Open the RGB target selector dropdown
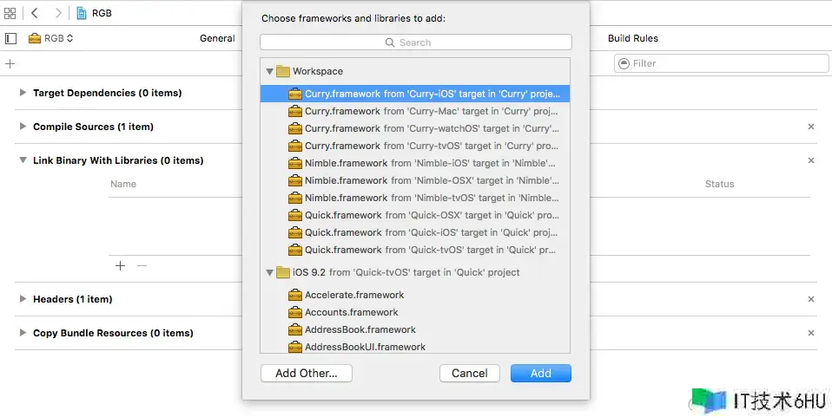The width and height of the screenshot is (832, 417). 51,38
